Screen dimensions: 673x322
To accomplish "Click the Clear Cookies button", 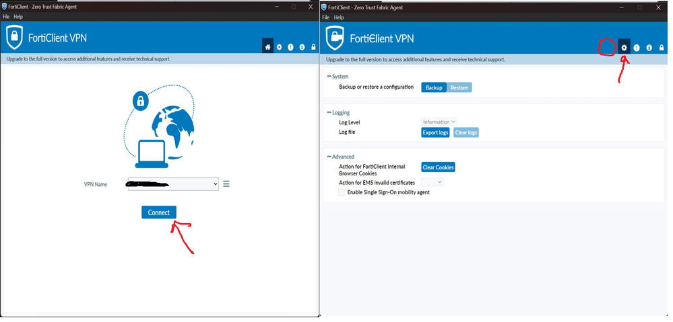I will [x=438, y=167].
